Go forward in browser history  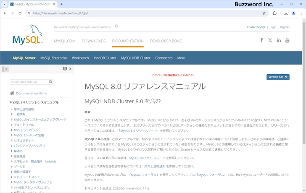pos(12,13)
